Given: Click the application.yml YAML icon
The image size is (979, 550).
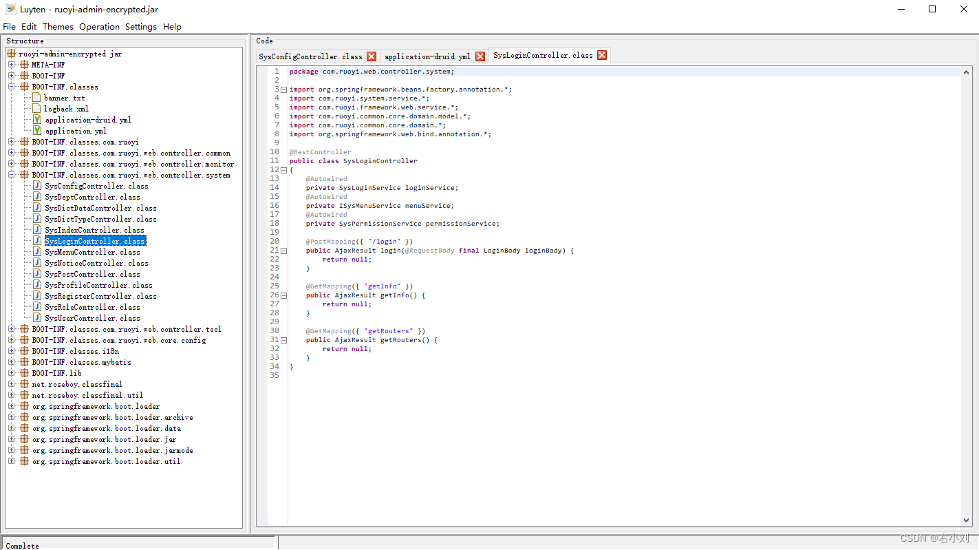Looking at the screenshot, I should coord(37,131).
